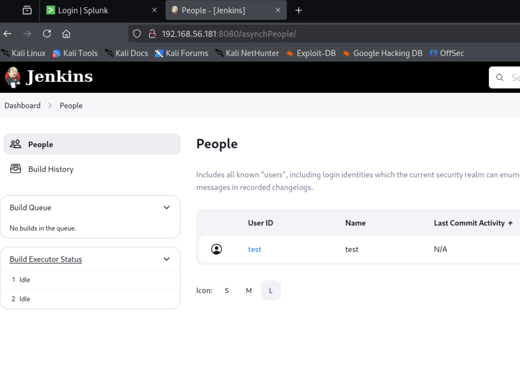520x365 pixels.
Task: Click the back navigation arrow
Action: pyautogui.click(x=8, y=34)
